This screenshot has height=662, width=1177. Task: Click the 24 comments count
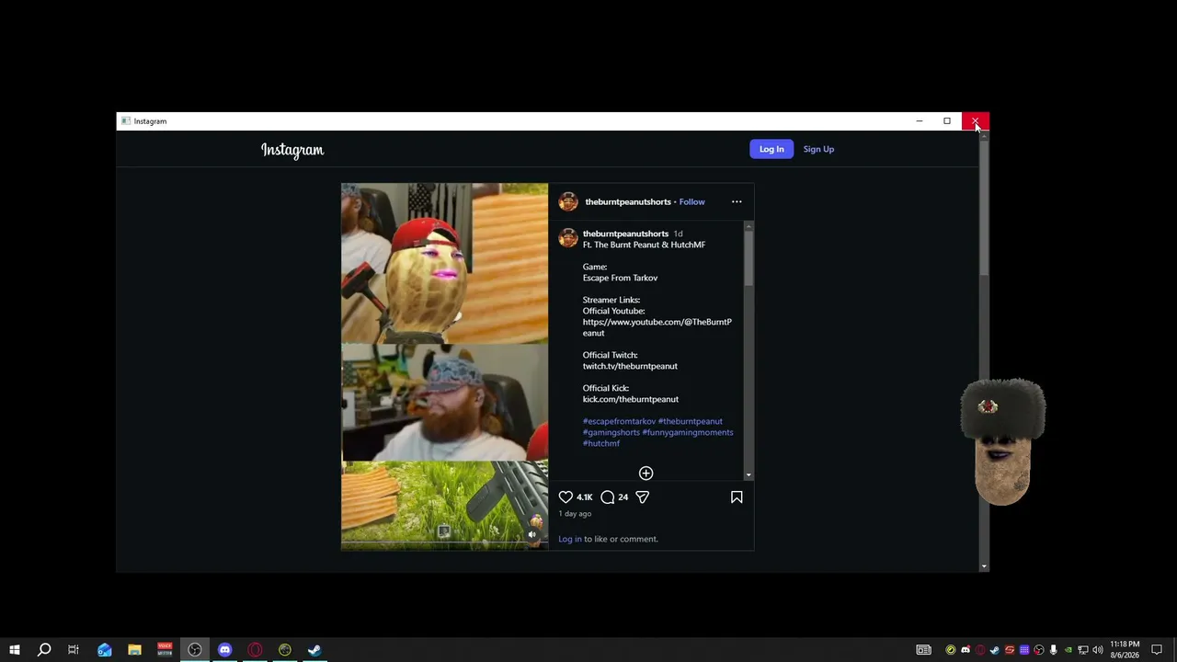[x=623, y=497]
